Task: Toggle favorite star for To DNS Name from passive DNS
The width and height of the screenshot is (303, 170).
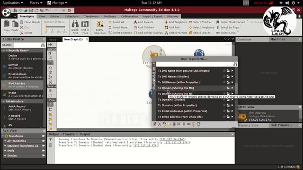Action: click(x=224, y=71)
